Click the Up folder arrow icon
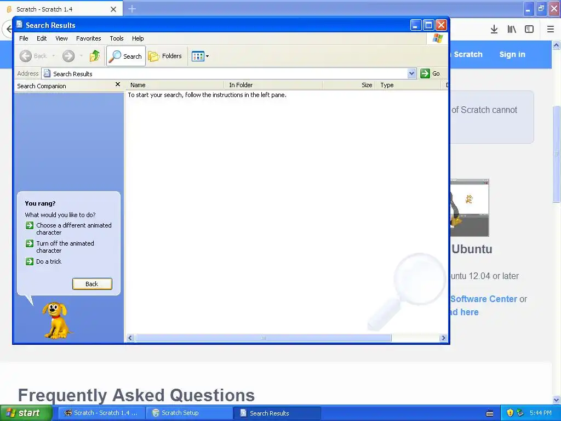 tap(95, 56)
